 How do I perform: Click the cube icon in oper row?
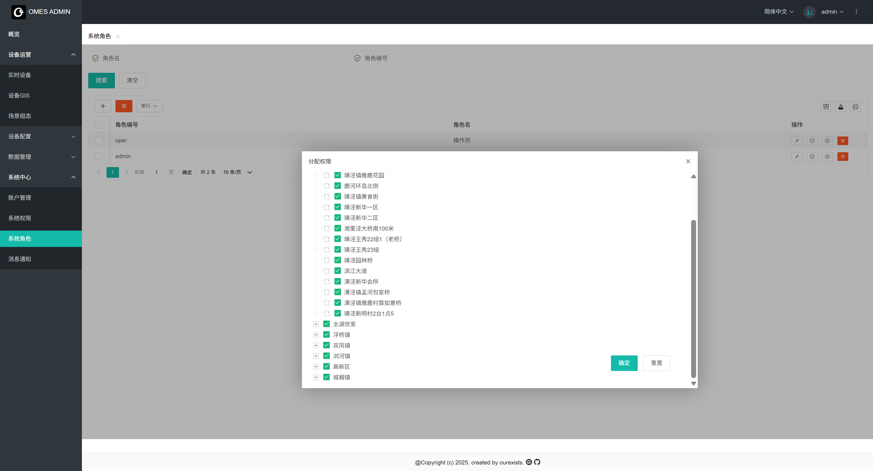point(827,141)
